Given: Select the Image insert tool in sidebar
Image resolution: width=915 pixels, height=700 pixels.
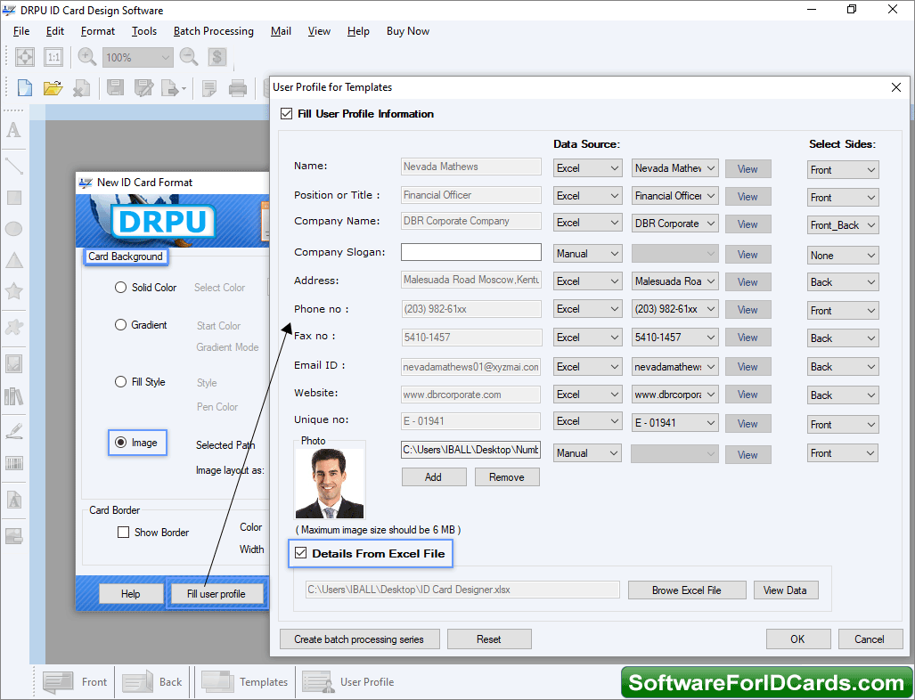Looking at the screenshot, I should click(14, 363).
